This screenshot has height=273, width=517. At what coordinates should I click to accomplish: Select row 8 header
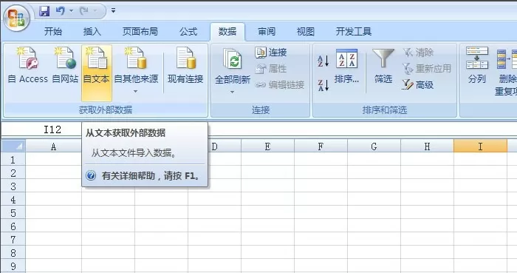tap(13, 253)
